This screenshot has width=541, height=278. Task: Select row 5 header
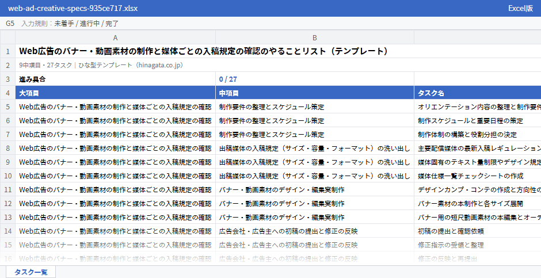(x=7, y=106)
